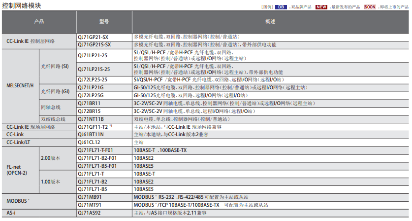Screen dimensions: 412x221
Task: Select model QJ71AS92
Action: point(89,213)
